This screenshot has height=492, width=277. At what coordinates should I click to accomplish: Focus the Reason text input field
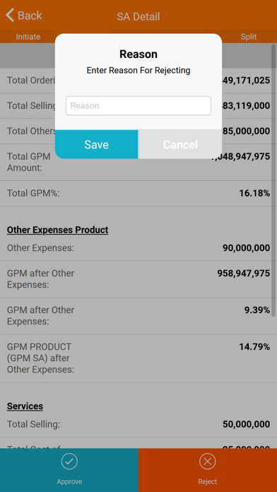coord(138,106)
